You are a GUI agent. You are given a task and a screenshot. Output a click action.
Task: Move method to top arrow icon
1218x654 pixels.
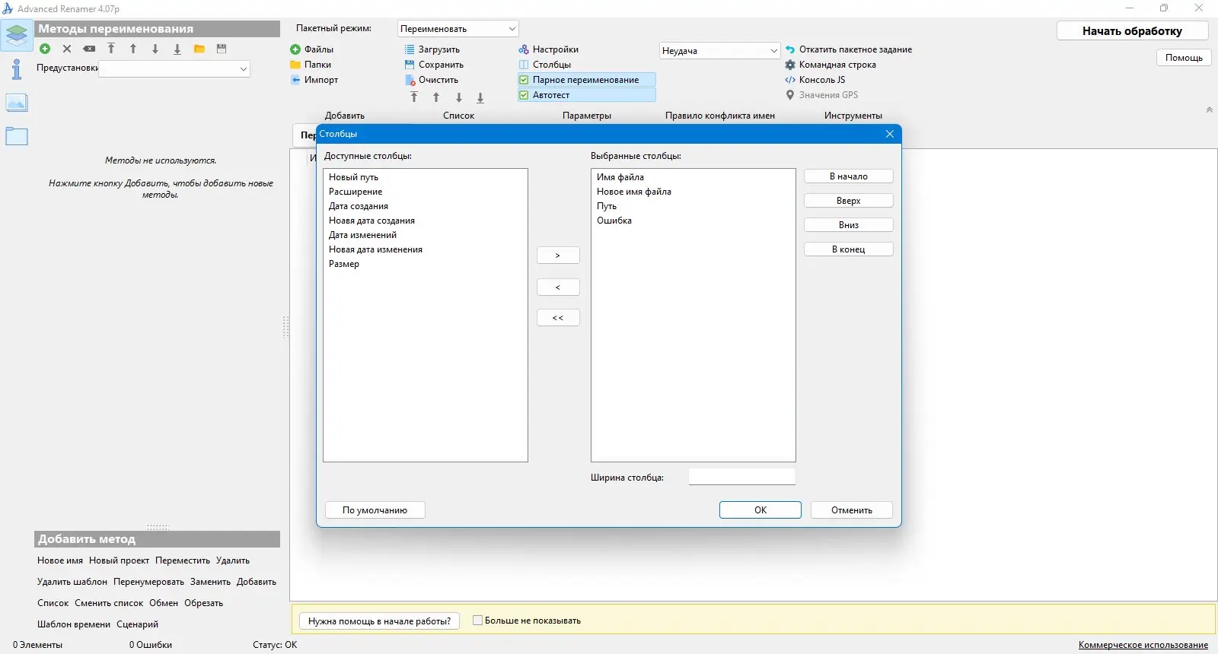pyautogui.click(x=111, y=49)
